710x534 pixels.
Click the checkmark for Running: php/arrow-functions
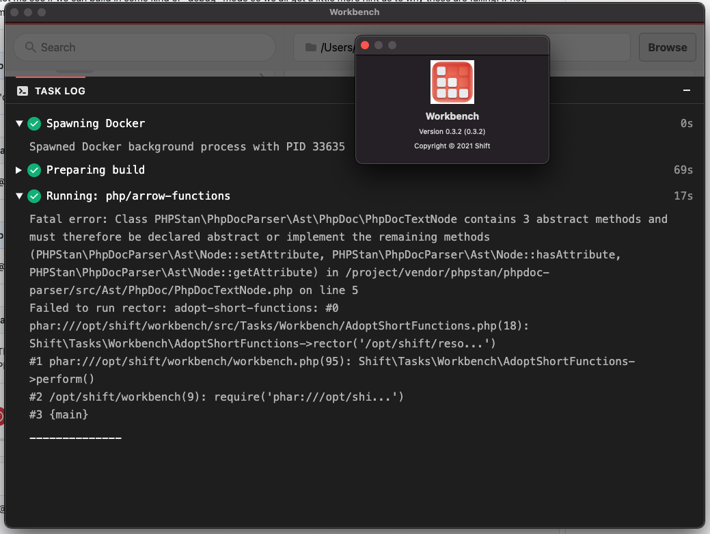[34, 196]
